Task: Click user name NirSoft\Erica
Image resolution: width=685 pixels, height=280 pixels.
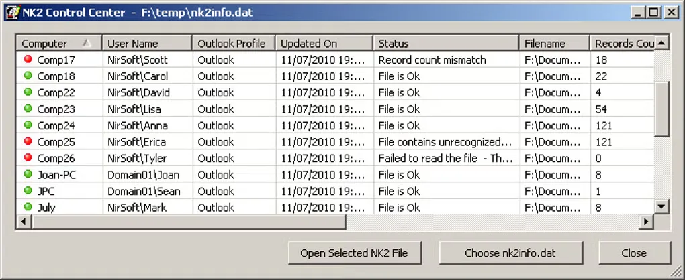Action: [137, 141]
